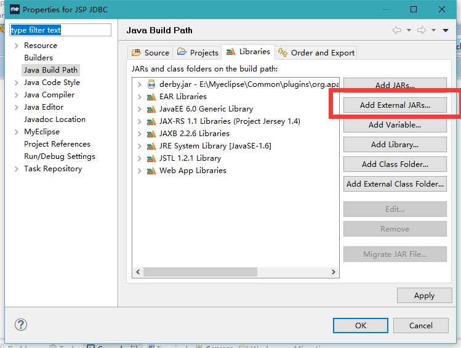Select the Resource tree item label
The width and height of the screenshot is (461, 348).
coord(41,46)
